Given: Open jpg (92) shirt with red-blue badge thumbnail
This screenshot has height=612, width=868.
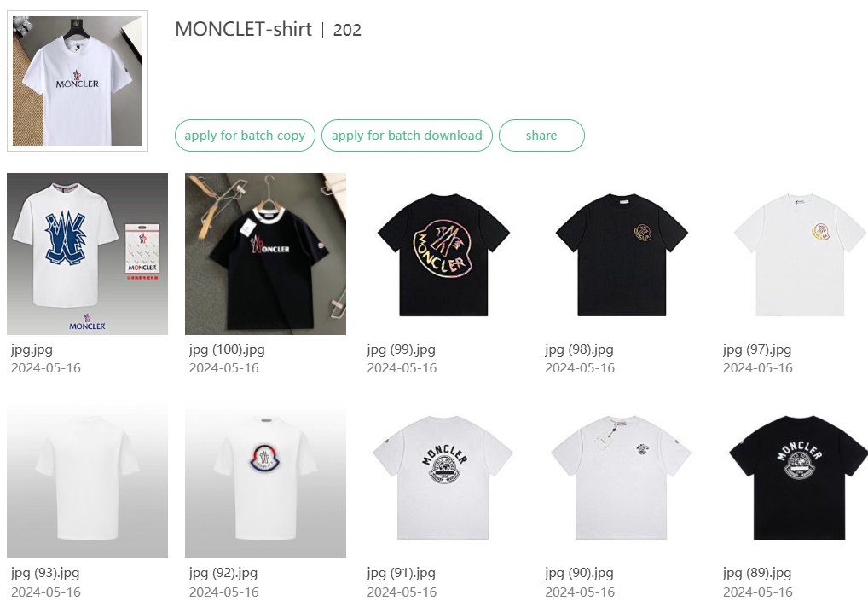Looking at the screenshot, I should [x=266, y=478].
